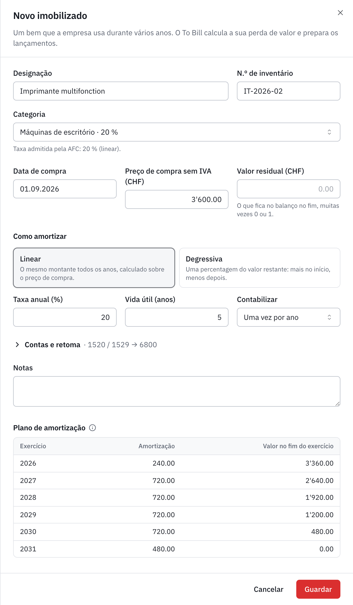353x605 pixels.
Task: Click inside the Notas text area
Action: [176, 391]
